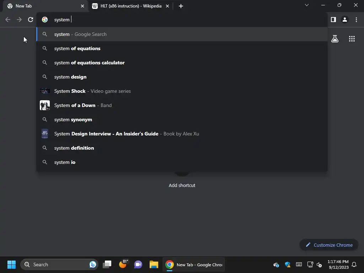364x273 pixels.
Task: Click the Add shortcut label
Action: pos(182,186)
